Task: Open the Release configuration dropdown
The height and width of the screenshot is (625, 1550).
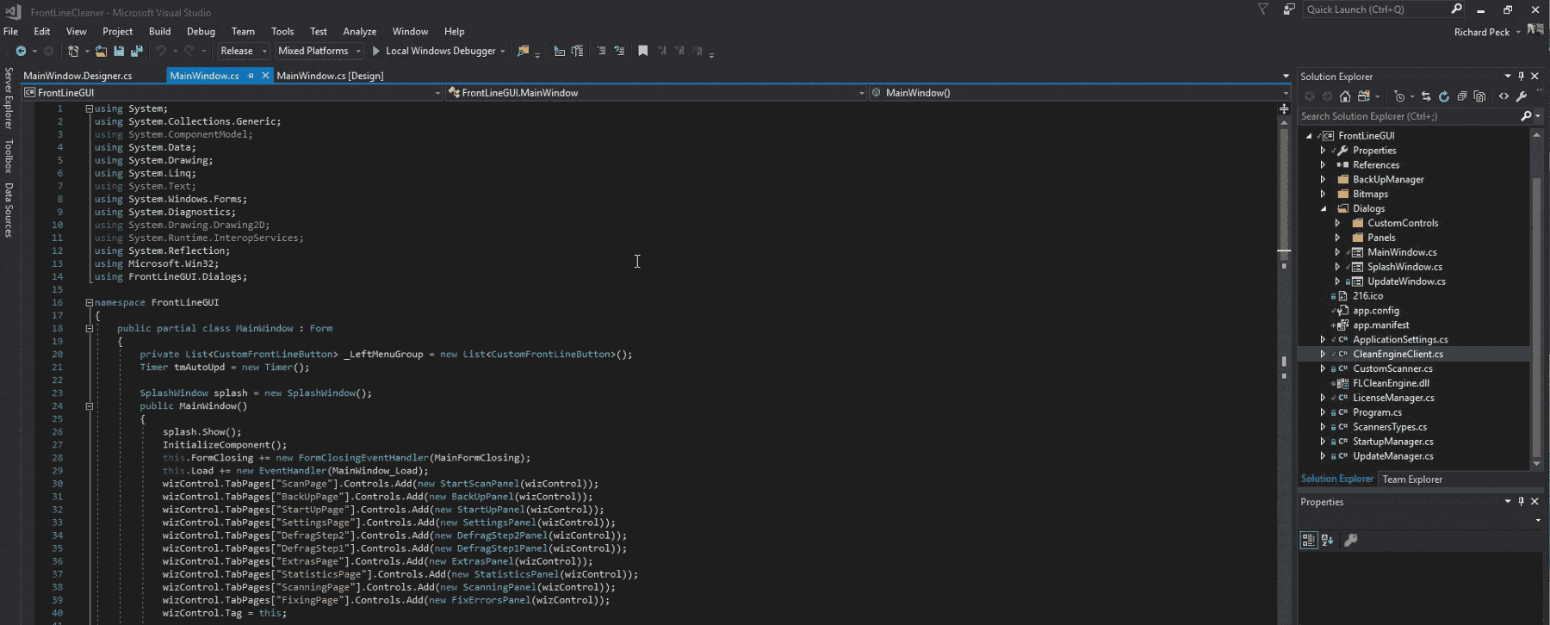Action: tap(244, 52)
